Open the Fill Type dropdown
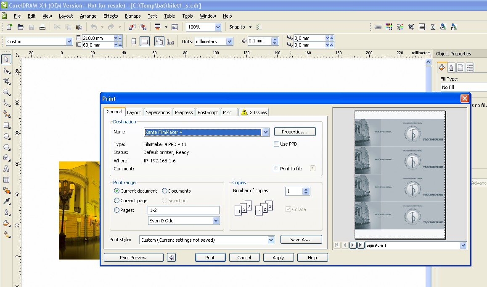Image resolution: width=487 pixels, height=287 pixels. click(x=464, y=87)
